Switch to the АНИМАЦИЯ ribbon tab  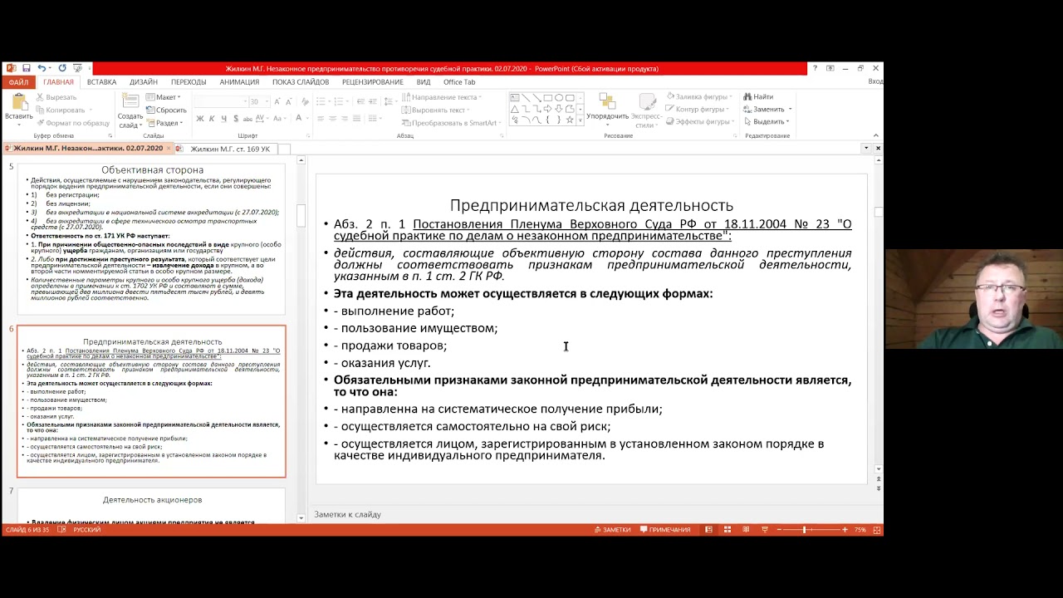(x=239, y=82)
